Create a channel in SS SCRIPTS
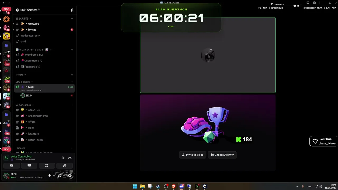Viewport: 338px width, 190px height. pos(72,19)
